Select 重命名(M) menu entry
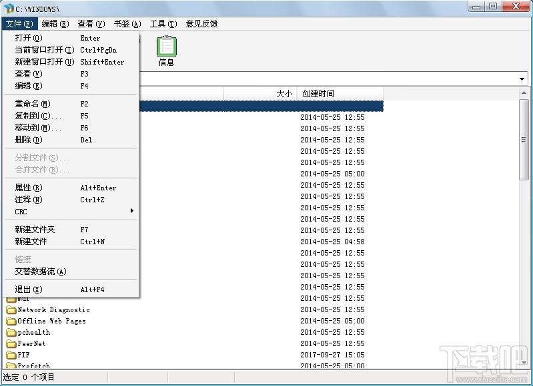The image size is (533, 386). (x=71, y=104)
